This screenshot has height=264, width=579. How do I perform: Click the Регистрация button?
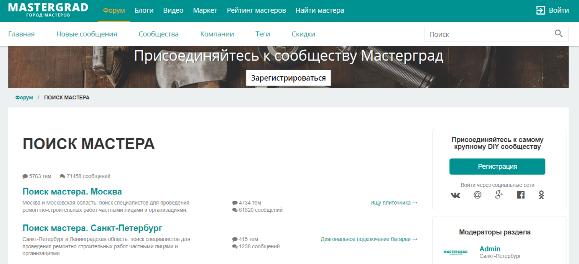pyautogui.click(x=497, y=166)
